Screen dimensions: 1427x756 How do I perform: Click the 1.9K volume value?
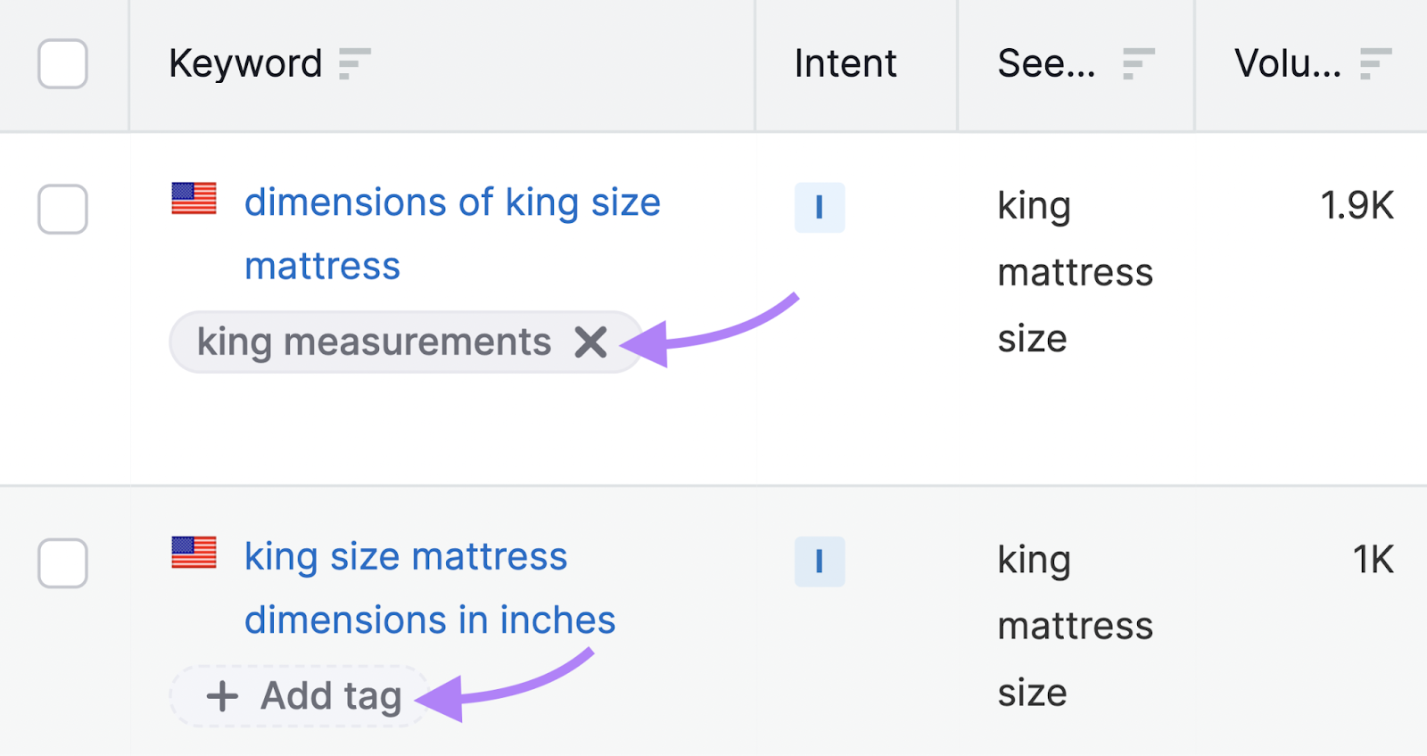(1357, 206)
